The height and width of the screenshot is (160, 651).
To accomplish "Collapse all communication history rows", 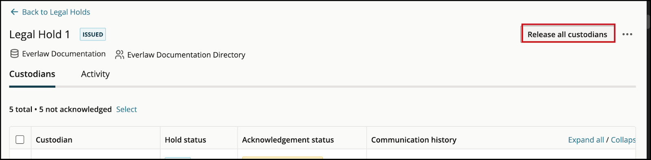I will (623, 140).
